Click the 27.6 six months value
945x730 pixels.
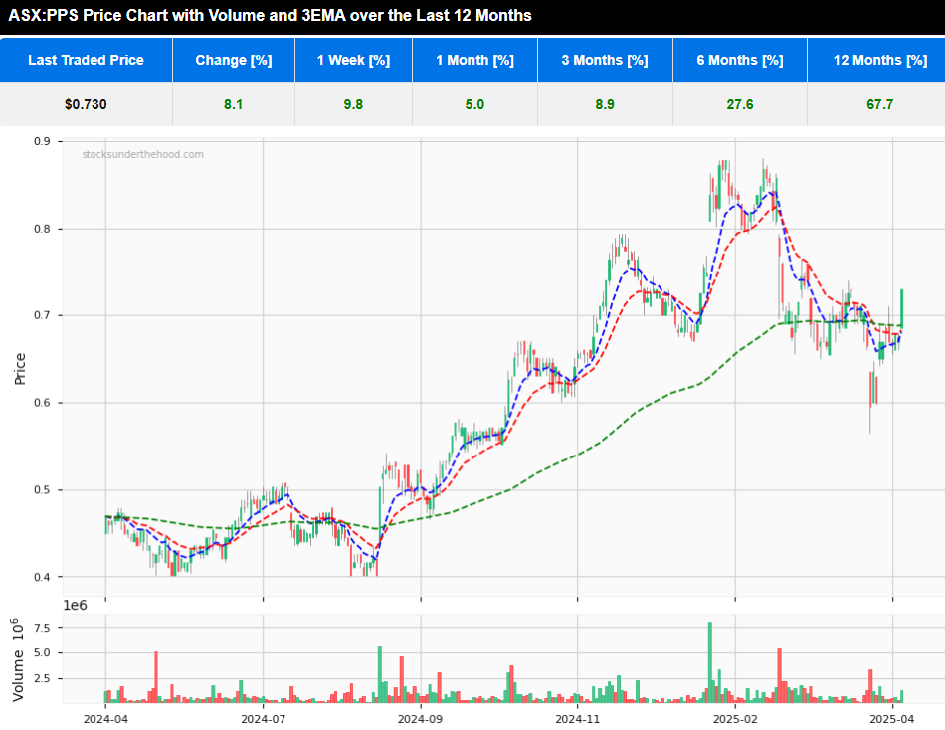click(x=740, y=104)
